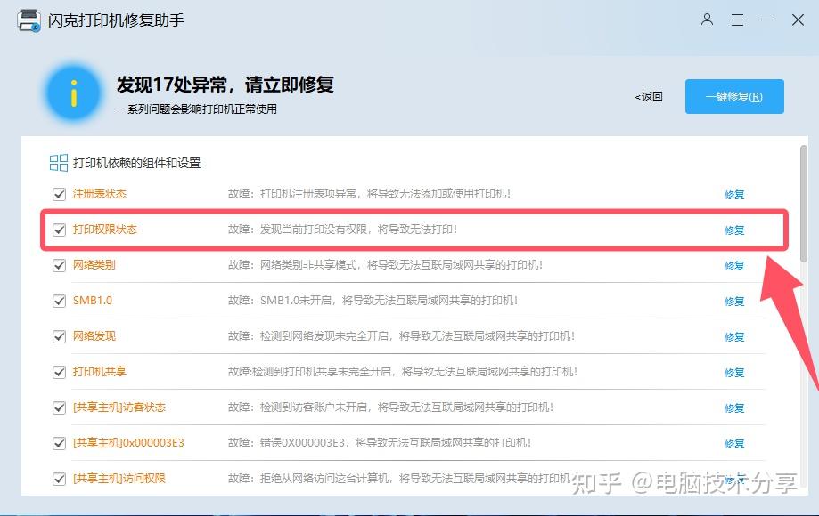Click 修复 for [共享主机]0x000003E3 row
Viewport: 819px width, 516px height.
point(734,443)
